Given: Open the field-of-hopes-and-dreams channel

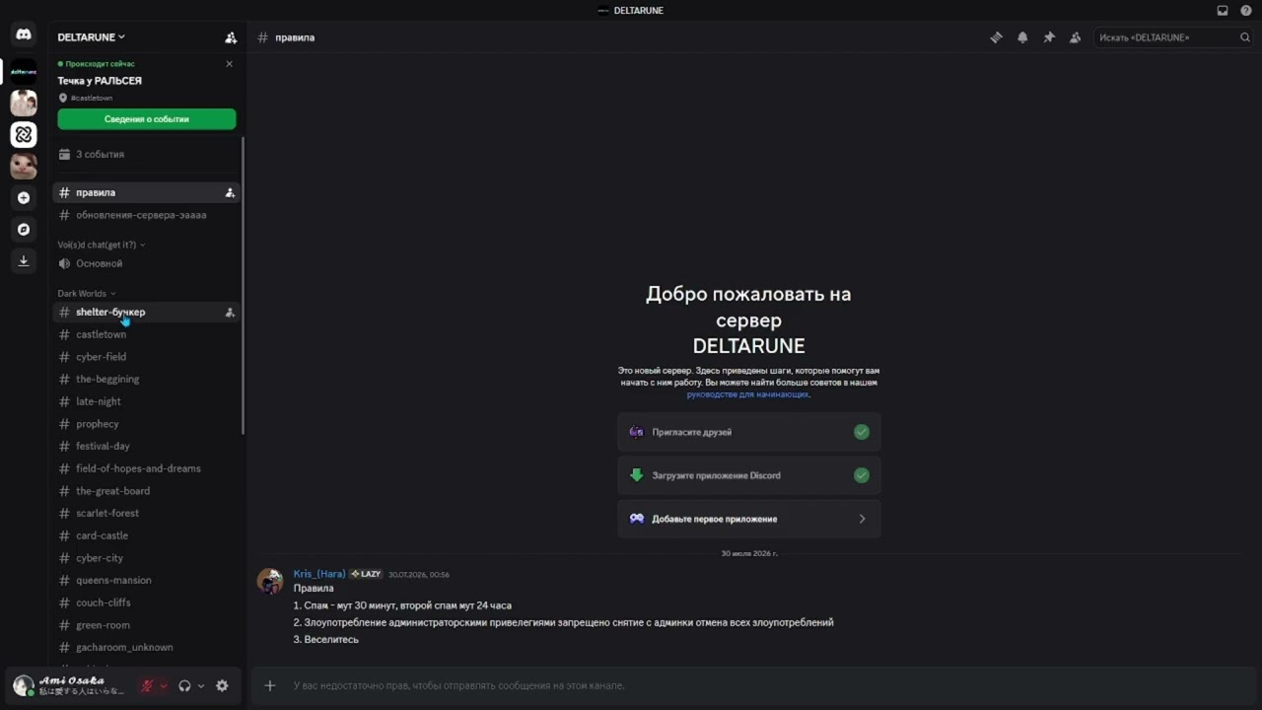Looking at the screenshot, I should [x=147, y=468].
